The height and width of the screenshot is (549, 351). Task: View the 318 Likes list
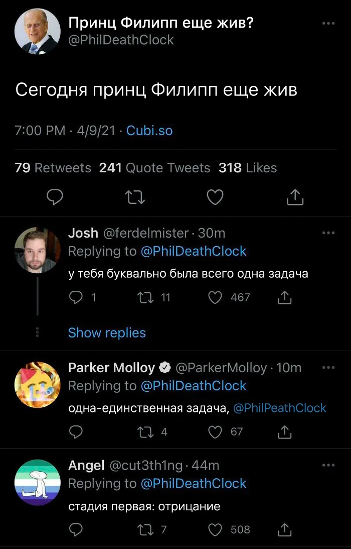click(x=248, y=168)
